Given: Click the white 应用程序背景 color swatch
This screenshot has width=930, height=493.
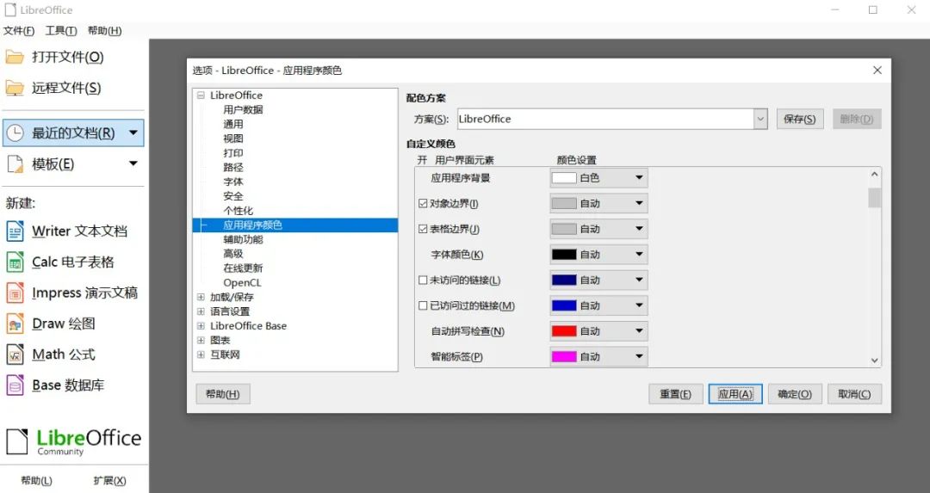Looking at the screenshot, I should click(x=564, y=178).
